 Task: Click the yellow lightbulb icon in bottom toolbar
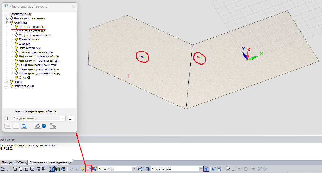coord(83,169)
